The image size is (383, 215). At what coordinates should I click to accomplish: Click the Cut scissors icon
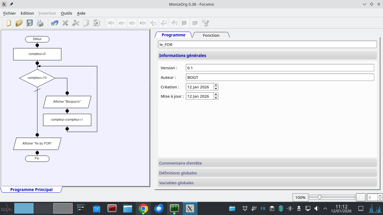(x=76, y=23)
